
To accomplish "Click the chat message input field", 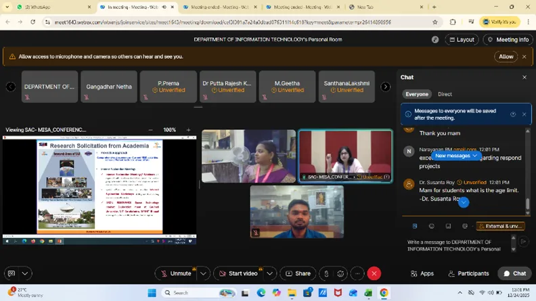I will (x=457, y=245).
